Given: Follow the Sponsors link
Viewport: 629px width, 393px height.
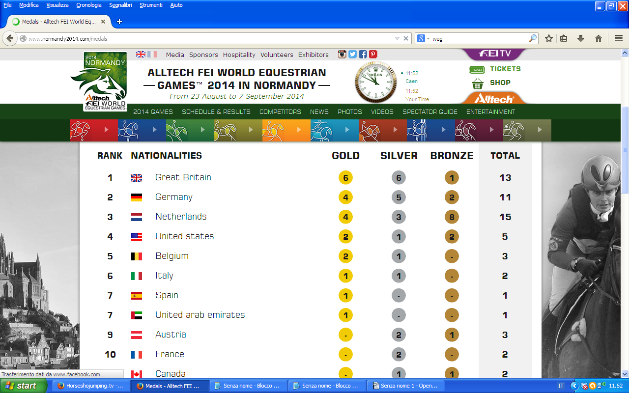Looking at the screenshot, I should [203, 55].
